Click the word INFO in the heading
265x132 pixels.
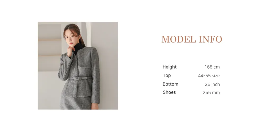pos(210,39)
